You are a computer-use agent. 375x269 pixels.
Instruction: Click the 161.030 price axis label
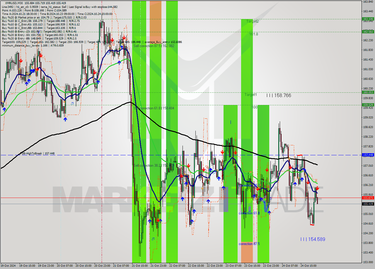(368, 69)
